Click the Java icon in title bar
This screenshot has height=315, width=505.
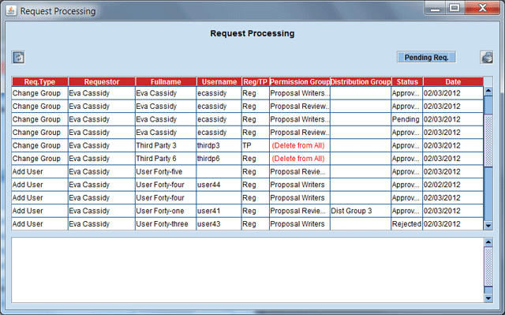11,10
